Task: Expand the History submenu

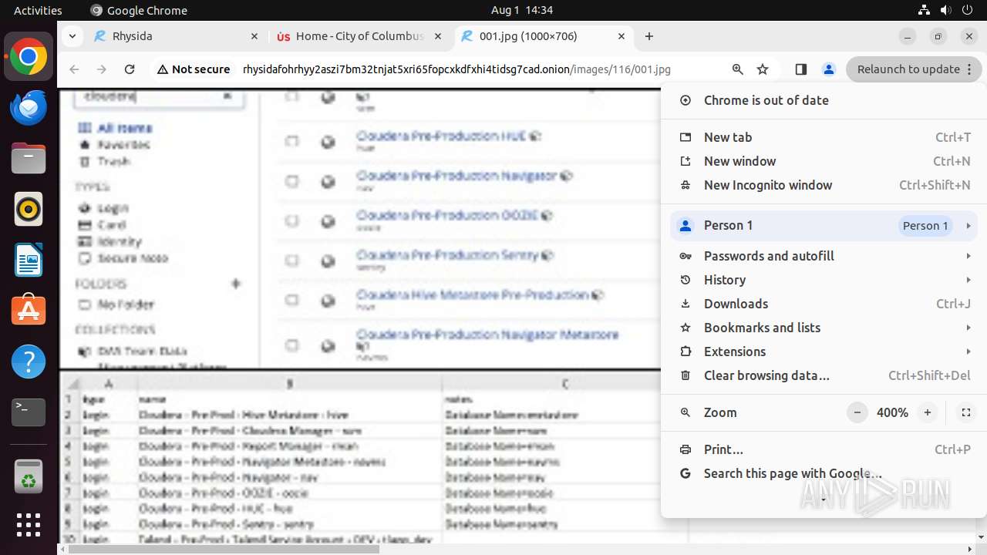Action: (x=824, y=280)
